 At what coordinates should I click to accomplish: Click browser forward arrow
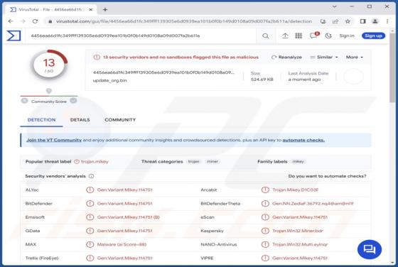[x=23, y=21]
